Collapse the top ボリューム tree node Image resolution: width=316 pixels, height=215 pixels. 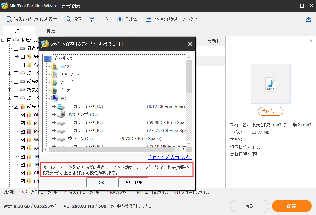[3, 40]
